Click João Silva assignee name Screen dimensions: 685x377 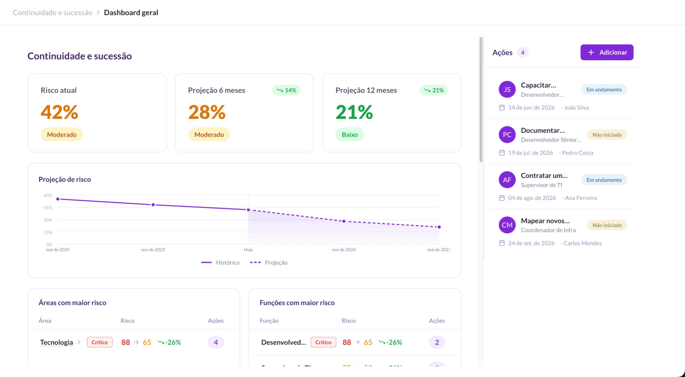tap(576, 107)
